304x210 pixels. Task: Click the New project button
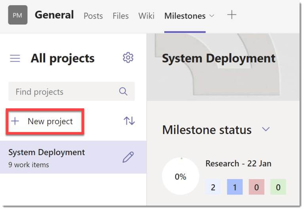click(x=50, y=121)
